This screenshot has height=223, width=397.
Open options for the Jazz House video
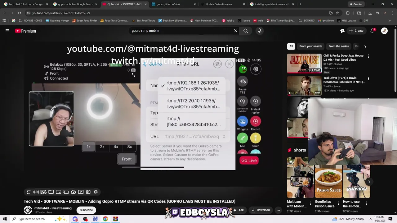click(x=368, y=56)
